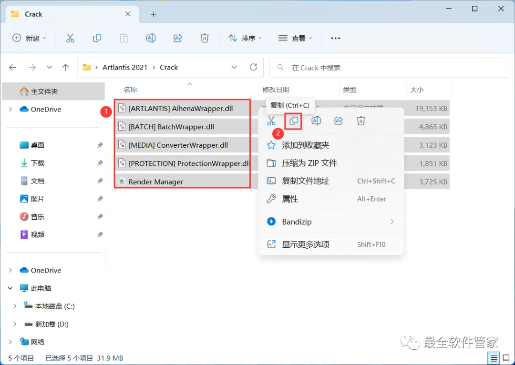Click the Delete trash icon in the toolbar
Image resolution: width=515 pixels, height=365 pixels.
tap(205, 38)
